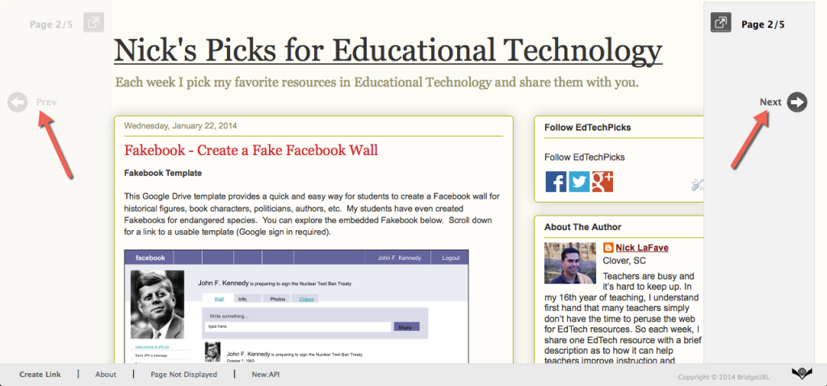
Task: Click the BridgeURL logo in footer
Action: pos(802,374)
